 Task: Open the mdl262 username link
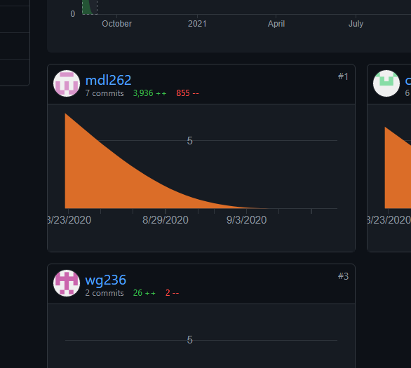(x=108, y=80)
